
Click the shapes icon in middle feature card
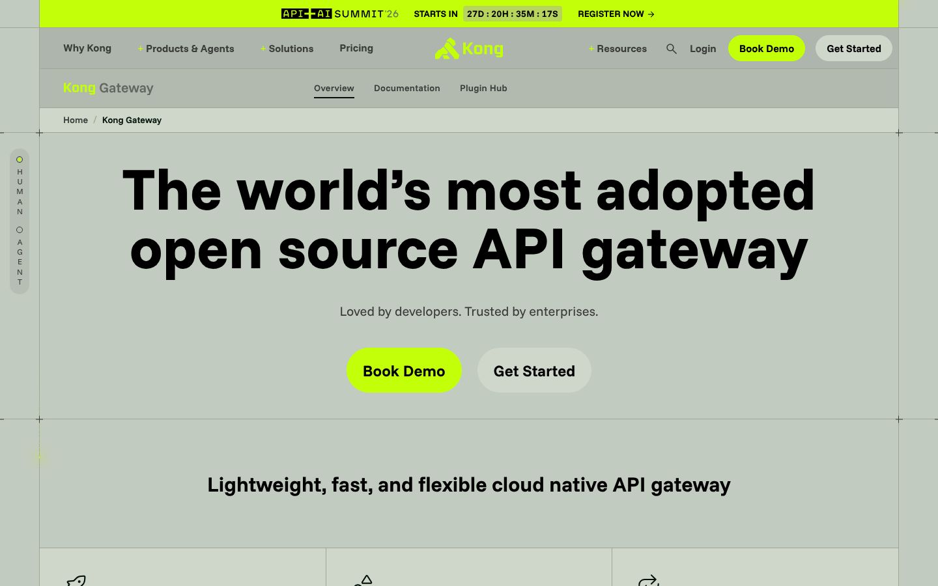(363, 580)
